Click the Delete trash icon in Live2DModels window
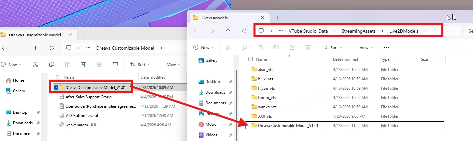The image size is (473, 141). click(x=308, y=48)
